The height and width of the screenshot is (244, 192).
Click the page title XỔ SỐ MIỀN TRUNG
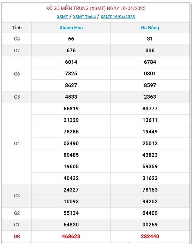pos(68,8)
